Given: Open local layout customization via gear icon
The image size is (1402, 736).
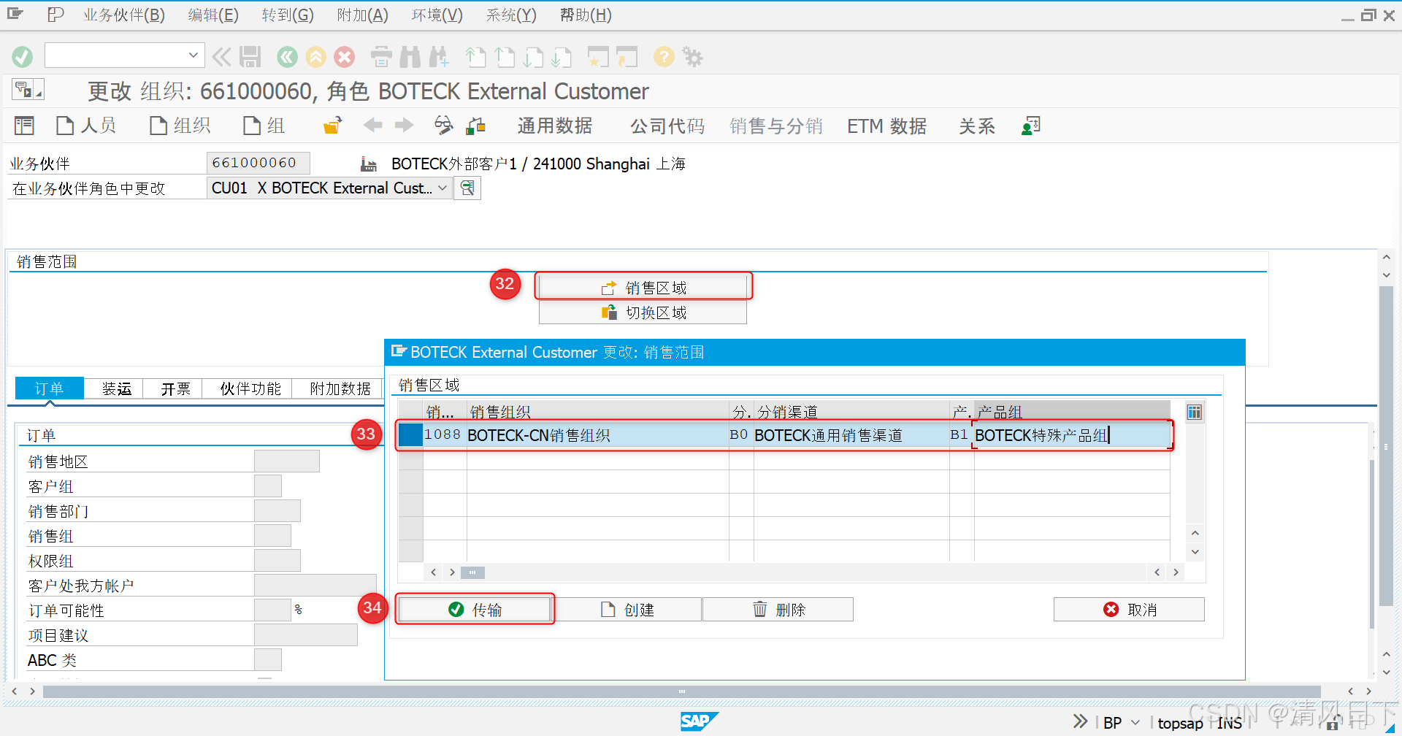Looking at the screenshot, I should tap(692, 56).
